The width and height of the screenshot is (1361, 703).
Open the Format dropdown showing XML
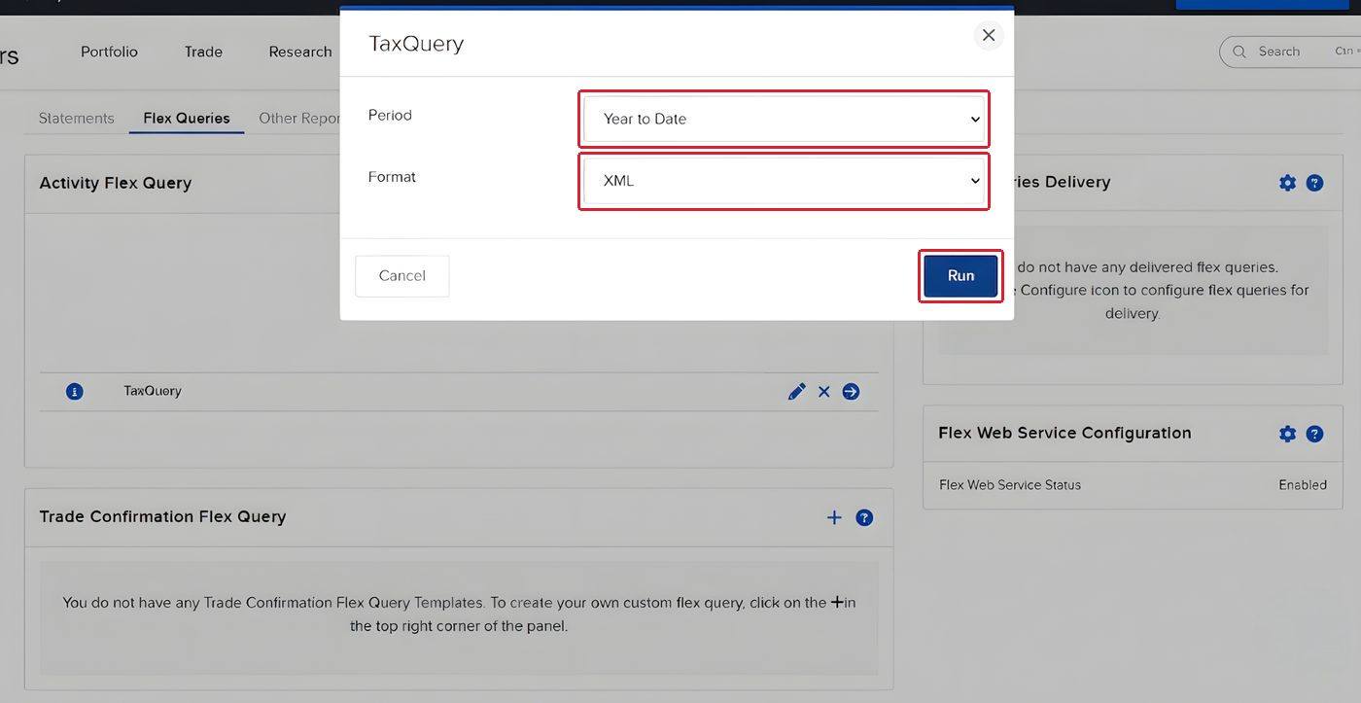click(785, 181)
